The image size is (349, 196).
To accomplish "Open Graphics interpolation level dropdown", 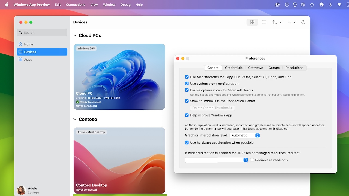I will point(245,135).
